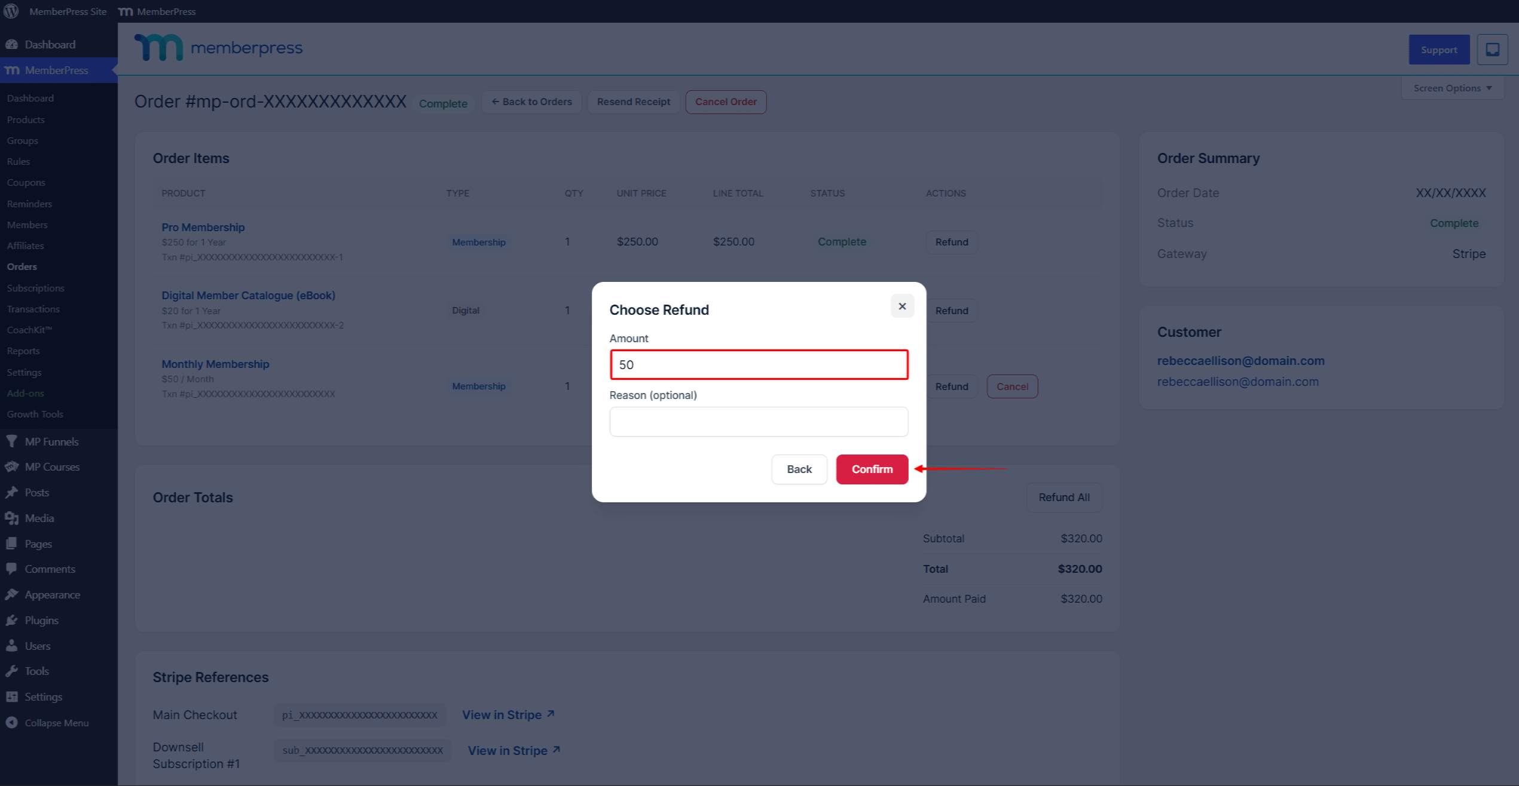
Task: Expand the Screen Options dropdown
Action: click(1452, 88)
